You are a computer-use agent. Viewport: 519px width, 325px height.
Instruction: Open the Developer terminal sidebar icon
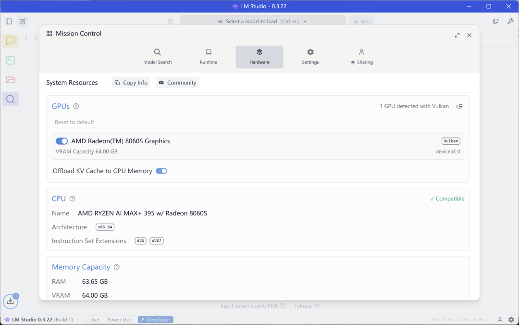pos(10,60)
